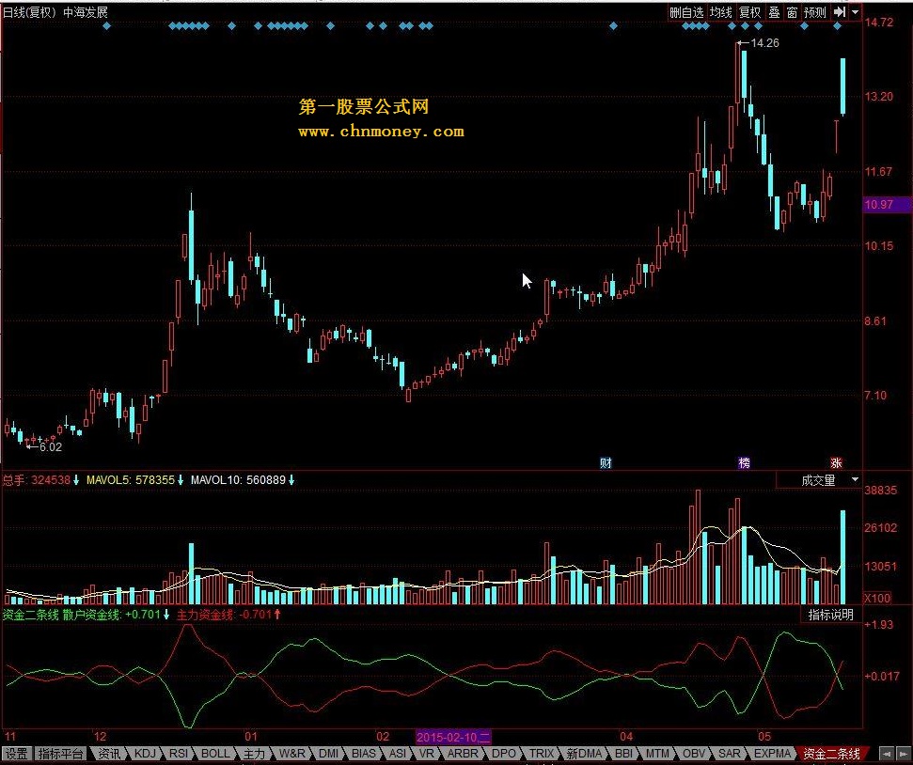The image size is (913, 765).
Task: Click the red 涨 limit-up marker
Action: (x=836, y=462)
